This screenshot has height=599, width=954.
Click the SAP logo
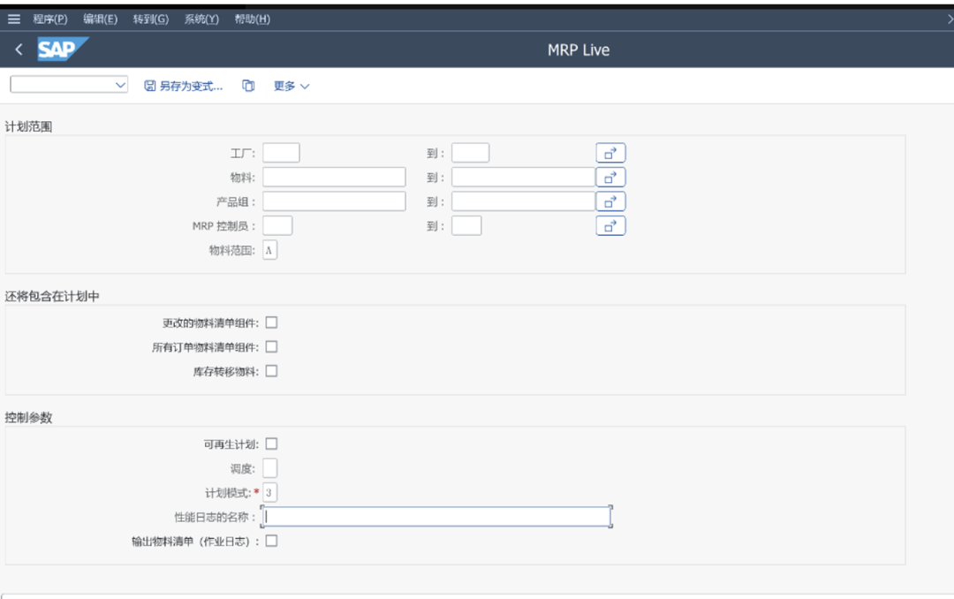tap(62, 50)
